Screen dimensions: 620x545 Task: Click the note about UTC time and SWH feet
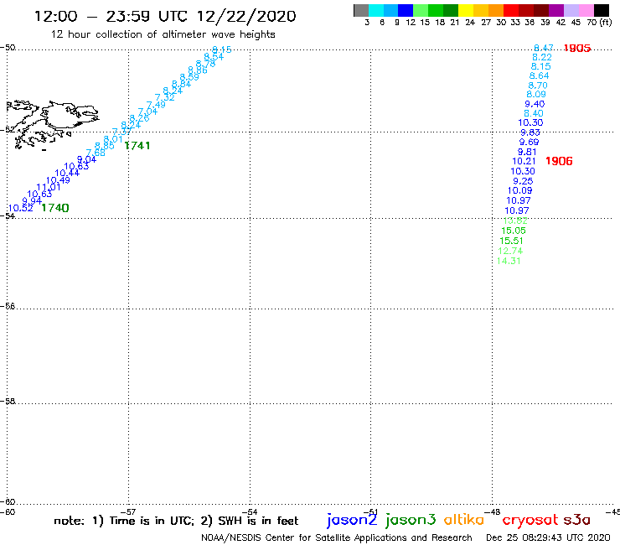pyautogui.click(x=176, y=521)
